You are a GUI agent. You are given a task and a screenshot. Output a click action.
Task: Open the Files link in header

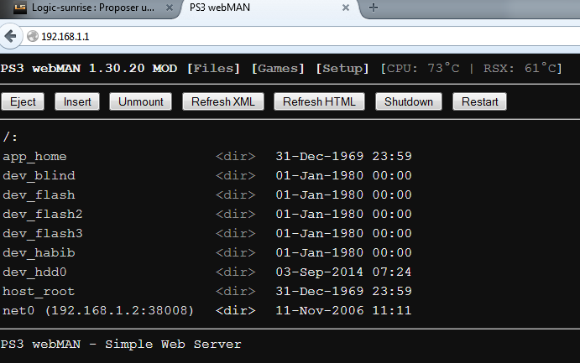pyautogui.click(x=215, y=68)
